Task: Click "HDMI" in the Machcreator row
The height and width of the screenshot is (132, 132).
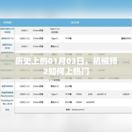Action: [79, 94]
